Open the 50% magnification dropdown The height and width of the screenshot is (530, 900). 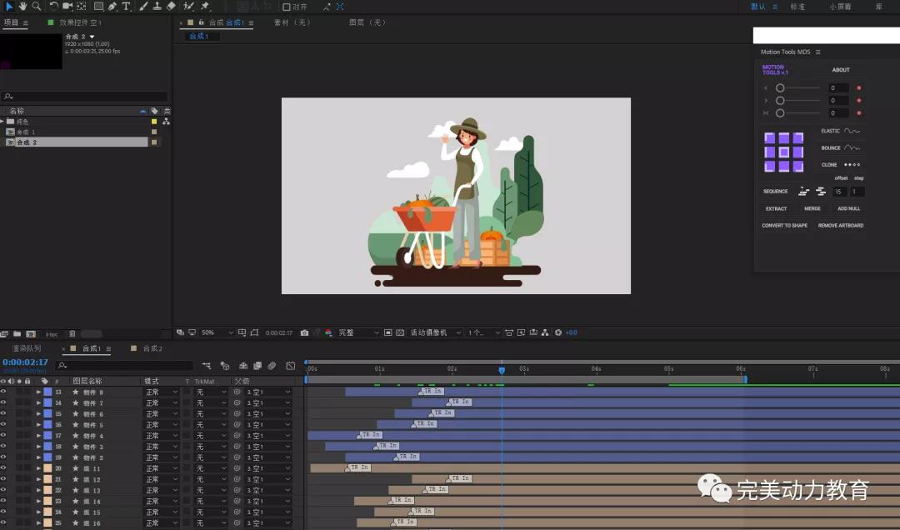click(x=217, y=332)
